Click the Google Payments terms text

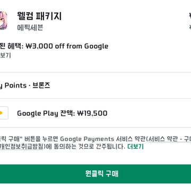click(x=87, y=140)
